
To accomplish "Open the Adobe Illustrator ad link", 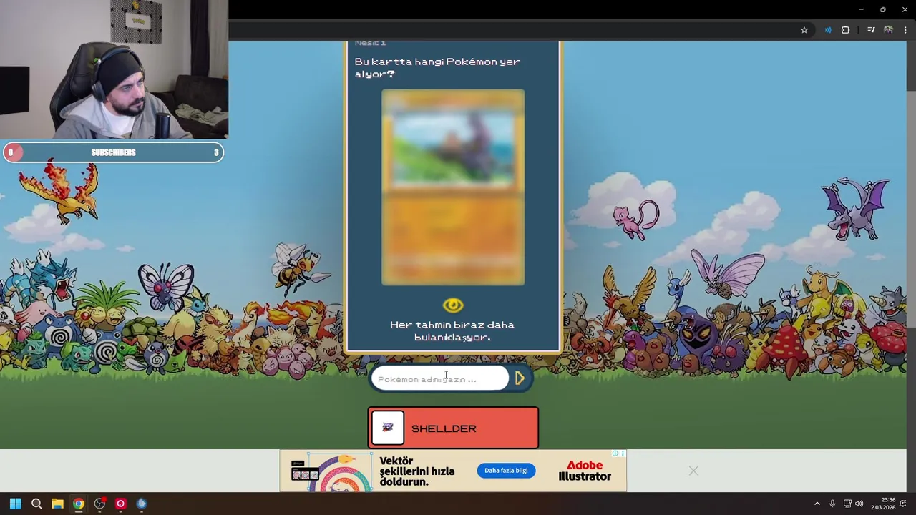I will [585, 471].
